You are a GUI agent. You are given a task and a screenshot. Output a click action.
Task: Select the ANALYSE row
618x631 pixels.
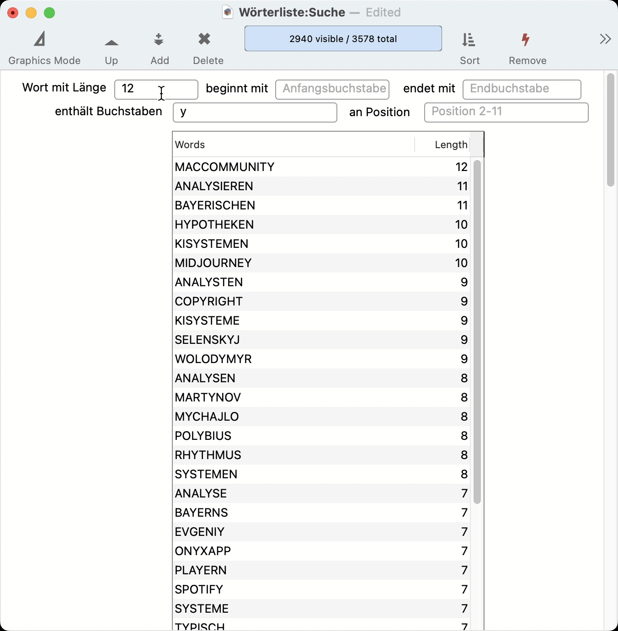point(321,493)
